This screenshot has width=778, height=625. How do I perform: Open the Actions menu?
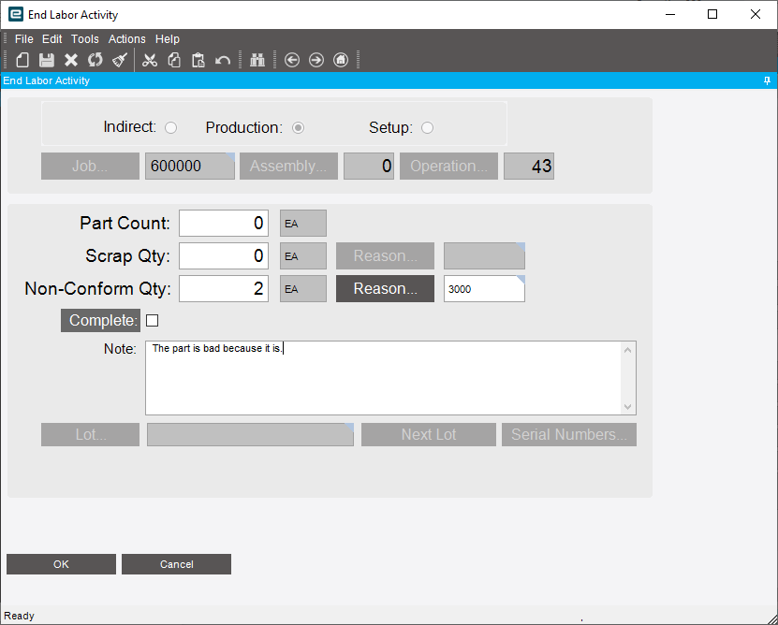127,38
